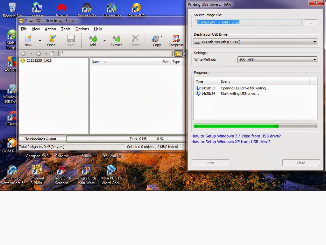Select the huawei desktop shortcut
This screenshot has width=326, height=245.
62,10
